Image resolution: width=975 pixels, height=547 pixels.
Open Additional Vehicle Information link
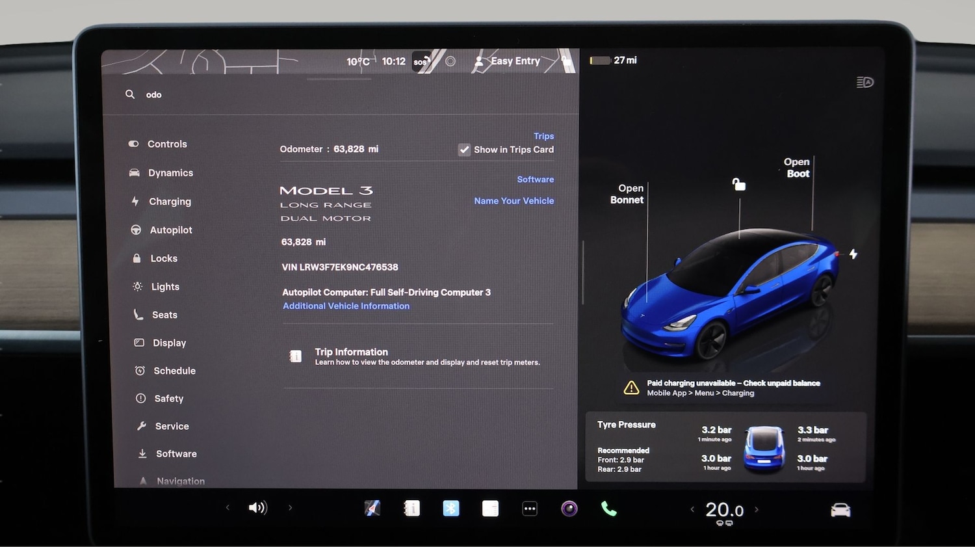[x=346, y=306]
